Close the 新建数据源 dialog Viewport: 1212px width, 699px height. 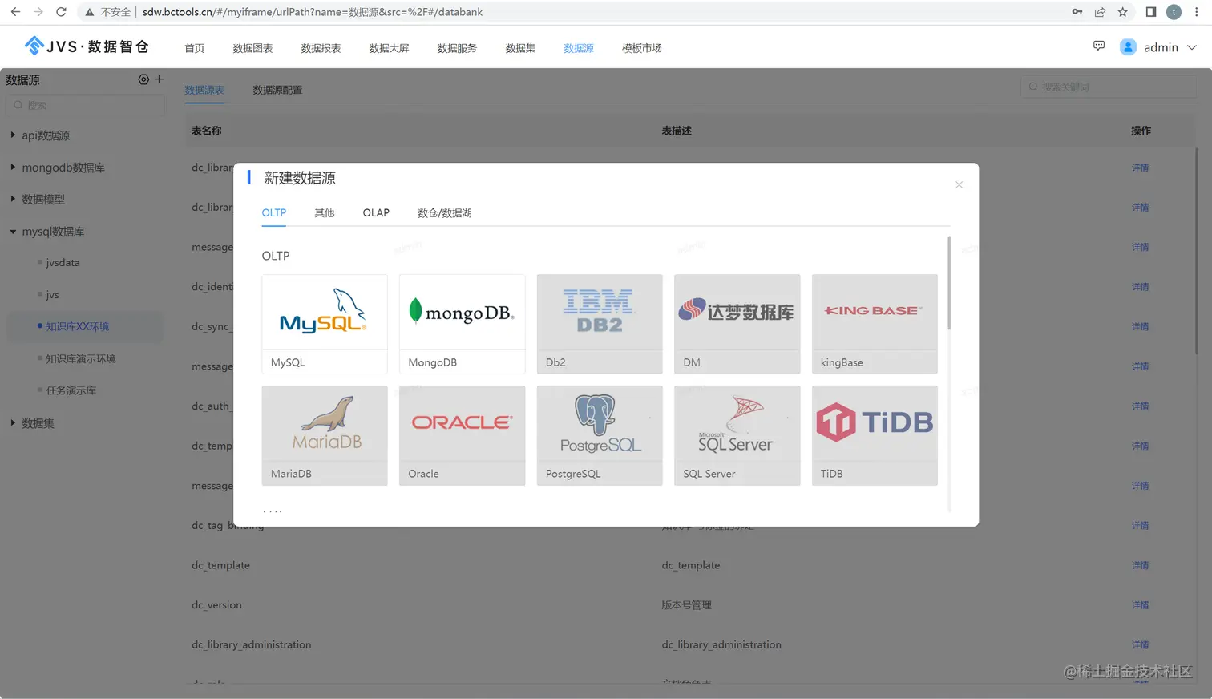coord(959,184)
